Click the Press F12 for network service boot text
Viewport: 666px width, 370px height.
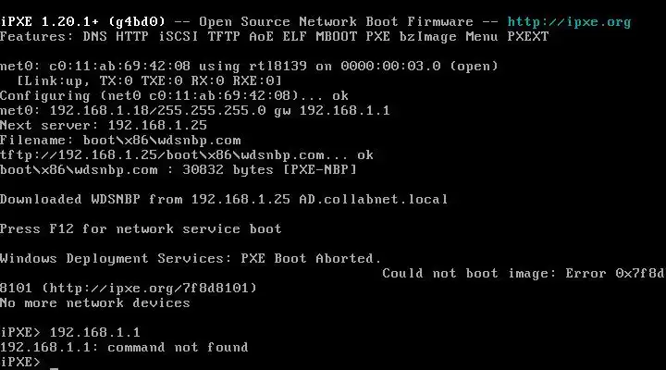coord(141,228)
